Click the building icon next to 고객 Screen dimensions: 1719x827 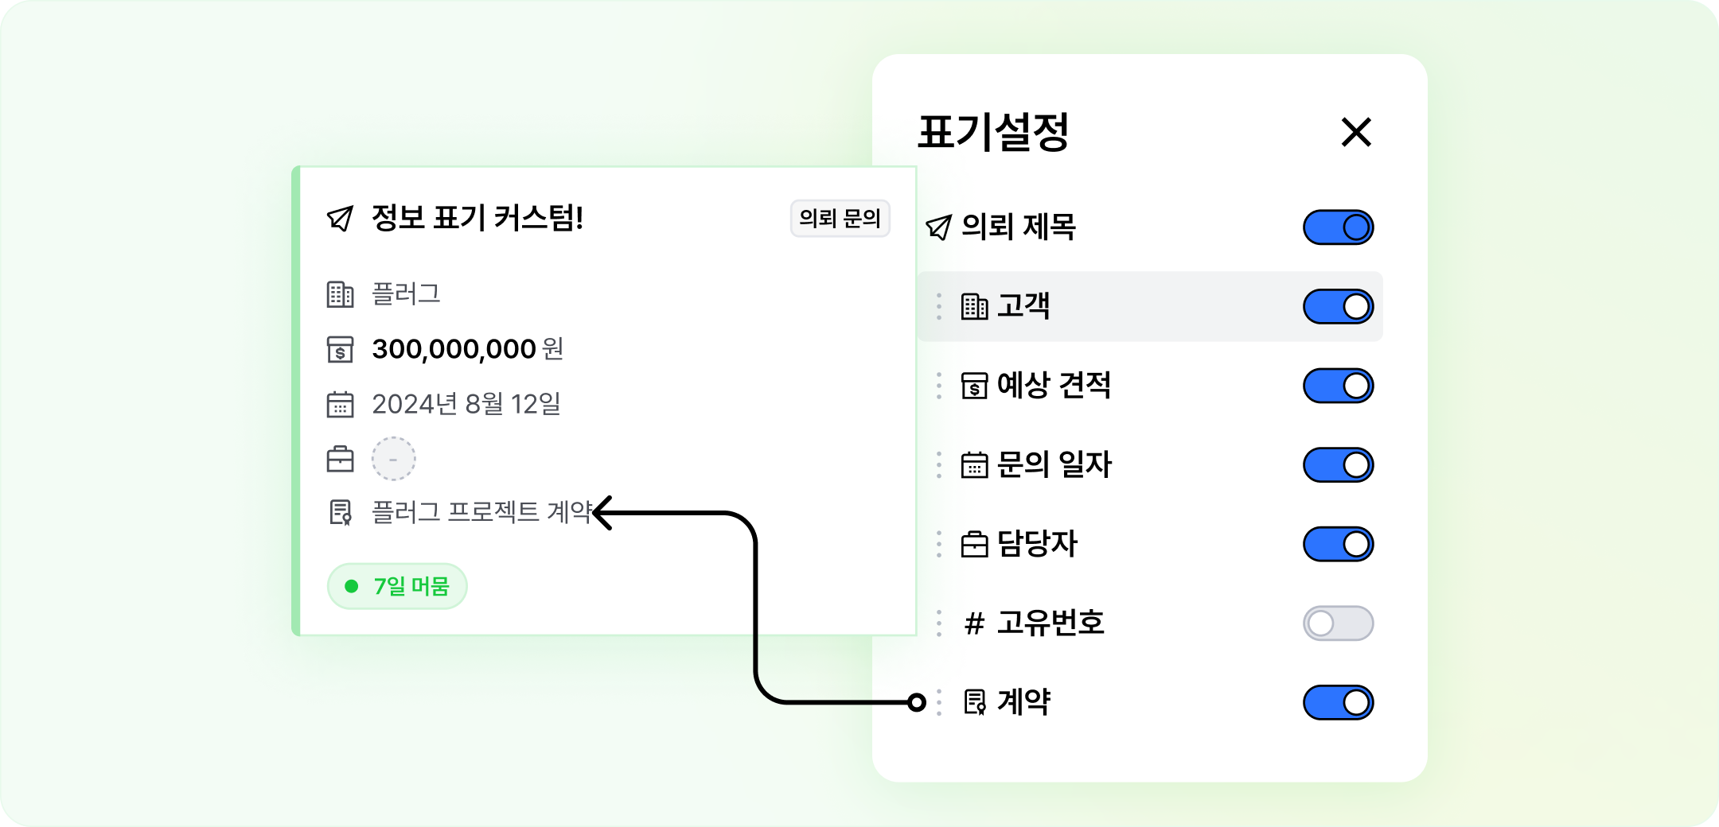click(974, 306)
